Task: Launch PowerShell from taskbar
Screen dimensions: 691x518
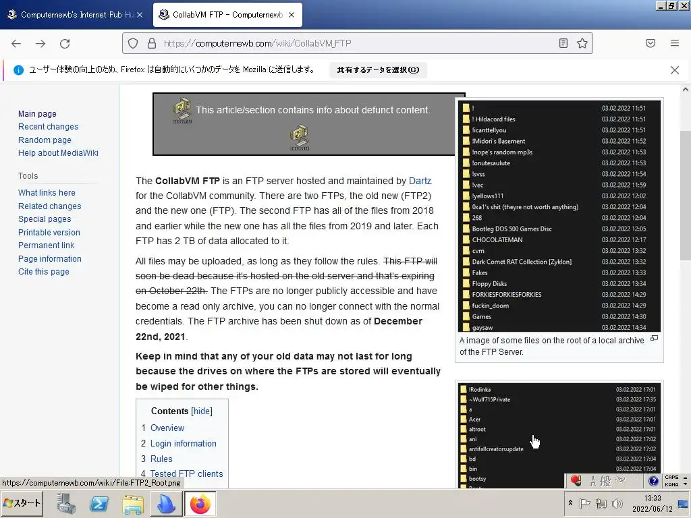Action: [x=99, y=503]
